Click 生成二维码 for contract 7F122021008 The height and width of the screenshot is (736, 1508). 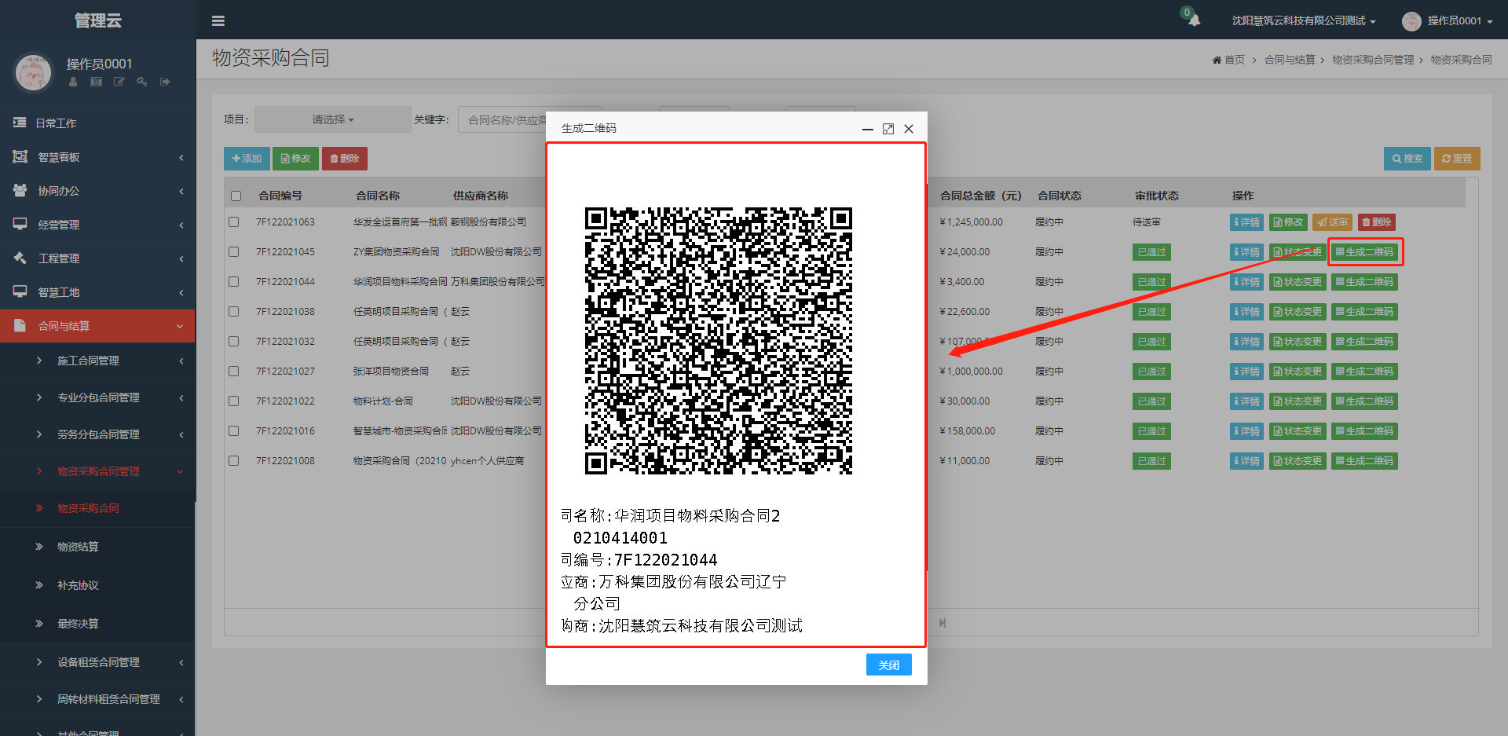point(1365,461)
